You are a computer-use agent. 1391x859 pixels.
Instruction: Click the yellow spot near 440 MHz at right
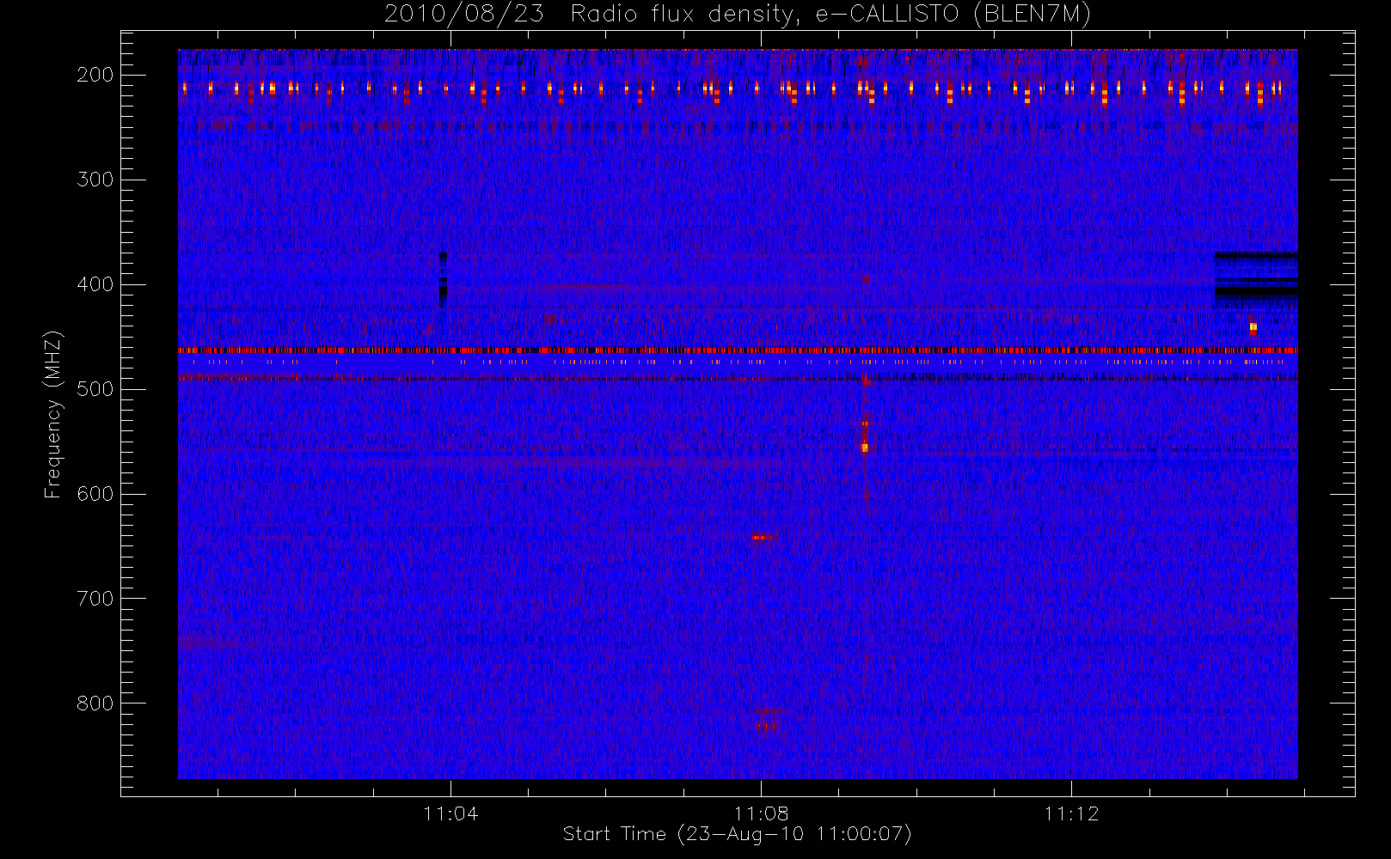[1253, 327]
